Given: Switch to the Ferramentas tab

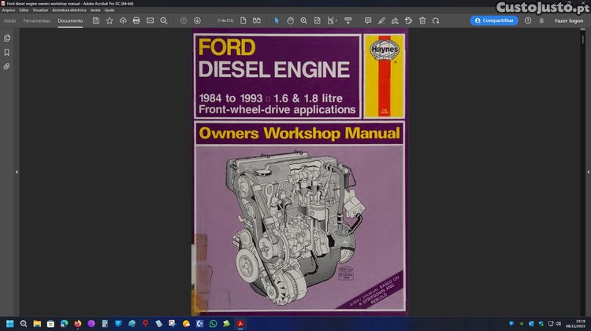Looking at the screenshot, I should click(x=36, y=20).
